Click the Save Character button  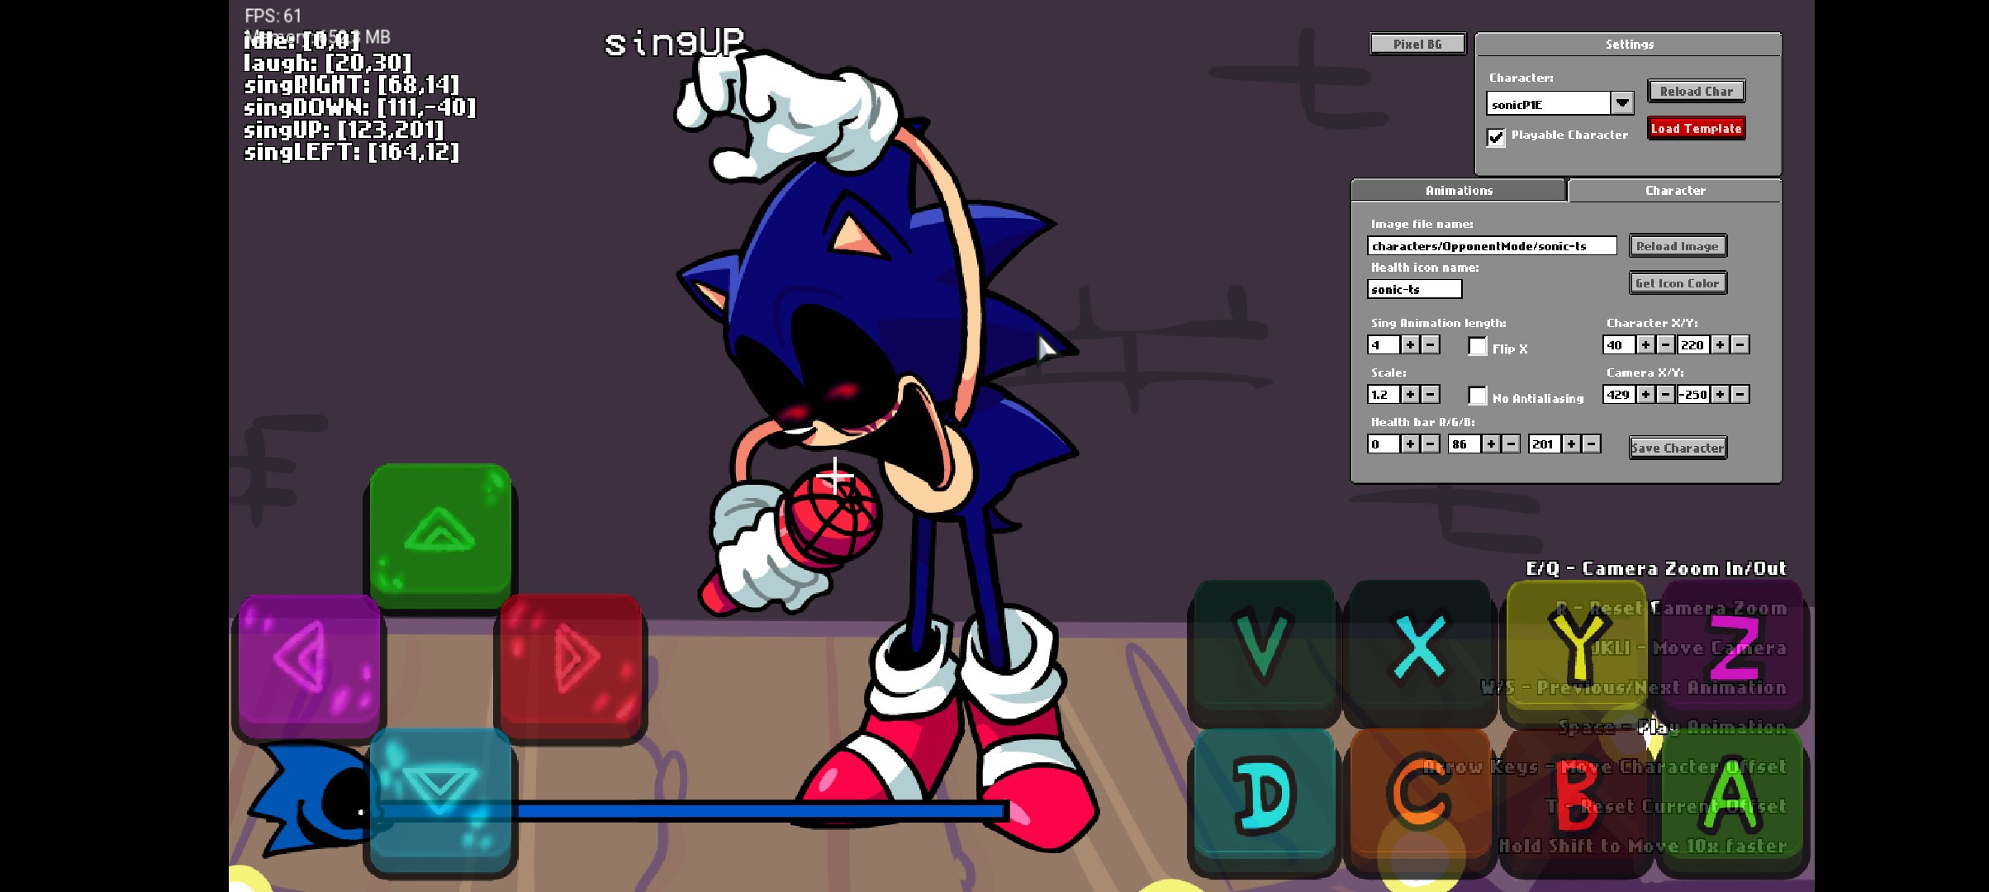1678,448
